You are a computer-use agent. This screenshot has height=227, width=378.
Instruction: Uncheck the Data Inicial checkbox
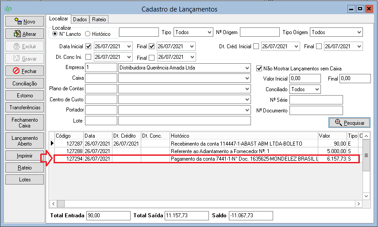88,46
